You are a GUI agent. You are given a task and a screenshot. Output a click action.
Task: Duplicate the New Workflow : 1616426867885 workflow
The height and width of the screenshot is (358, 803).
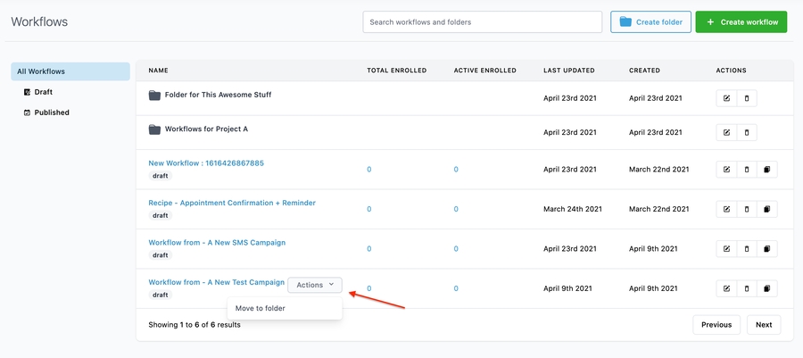coord(766,169)
